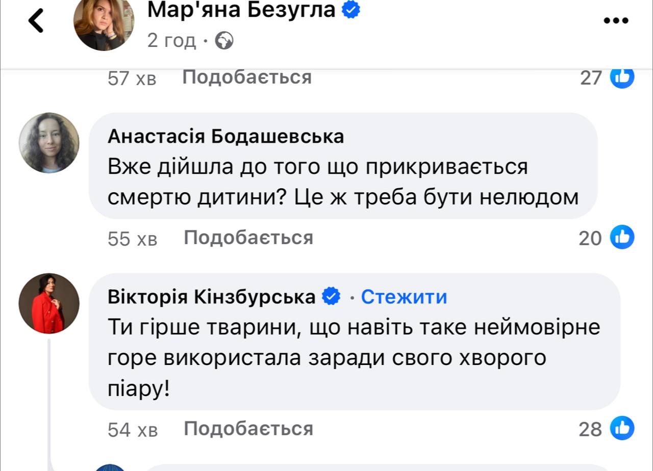Open Анастасія Бодашевська's avatar

point(49,143)
